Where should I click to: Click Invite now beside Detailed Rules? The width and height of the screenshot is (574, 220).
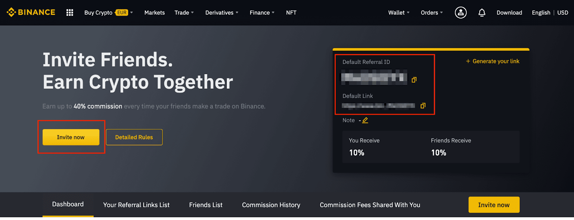coord(71,137)
